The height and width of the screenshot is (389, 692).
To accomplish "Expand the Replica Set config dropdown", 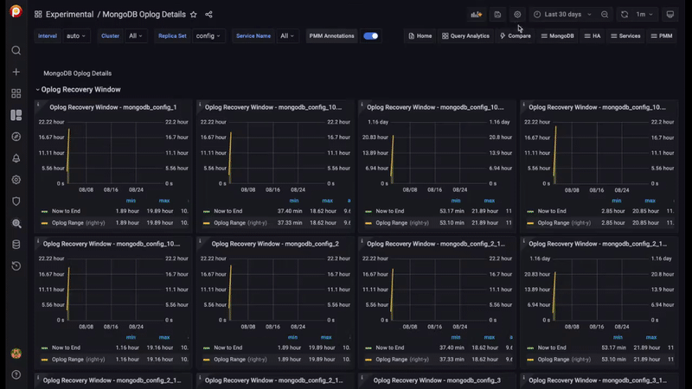I will 208,36.
